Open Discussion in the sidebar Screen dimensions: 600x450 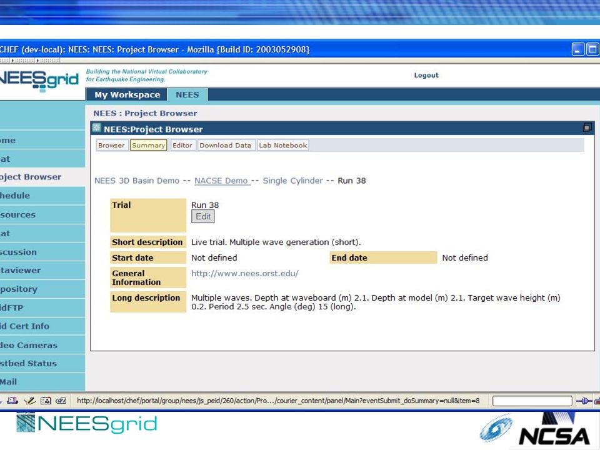[x=42, y=252]
